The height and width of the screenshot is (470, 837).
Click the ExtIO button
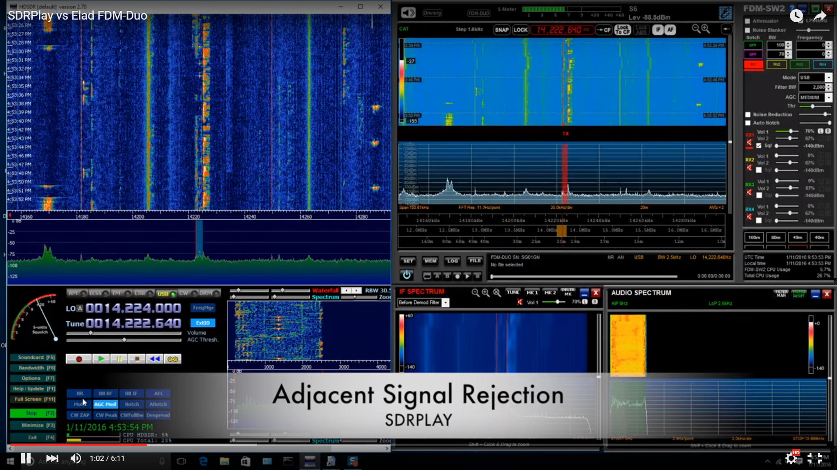click(x=203, y=323)
